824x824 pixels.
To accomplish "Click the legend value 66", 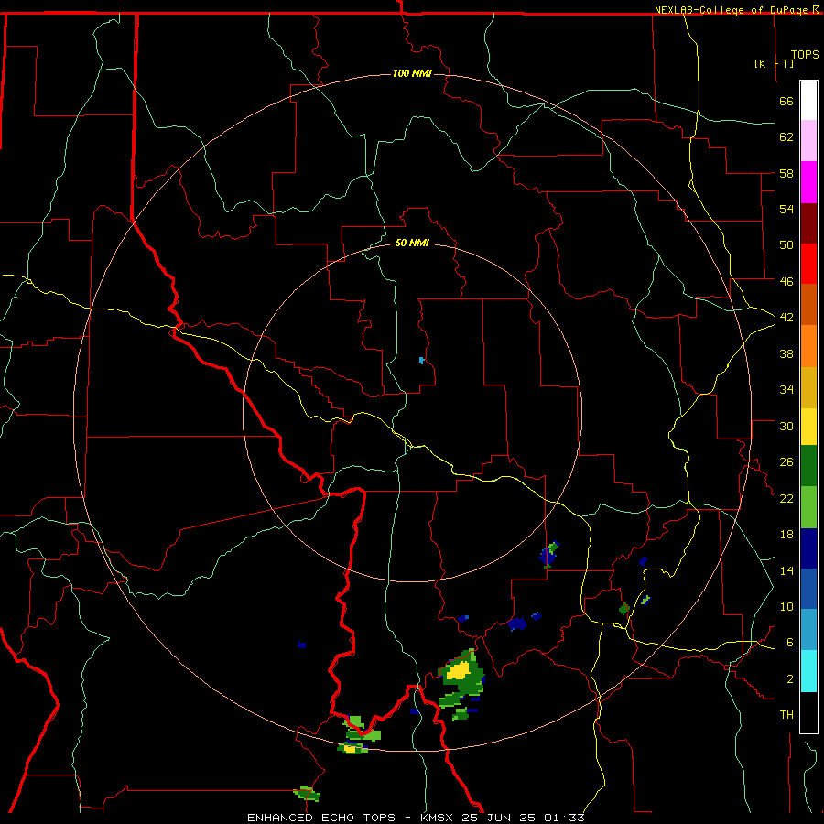I will (x=786, y=101).
